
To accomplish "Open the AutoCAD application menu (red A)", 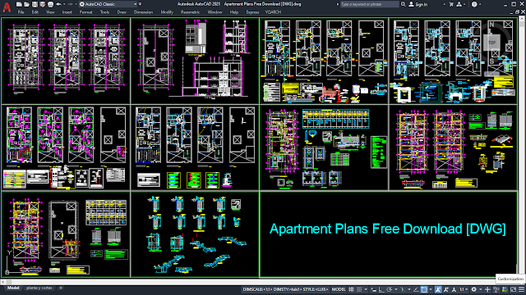I will (7, 7).
